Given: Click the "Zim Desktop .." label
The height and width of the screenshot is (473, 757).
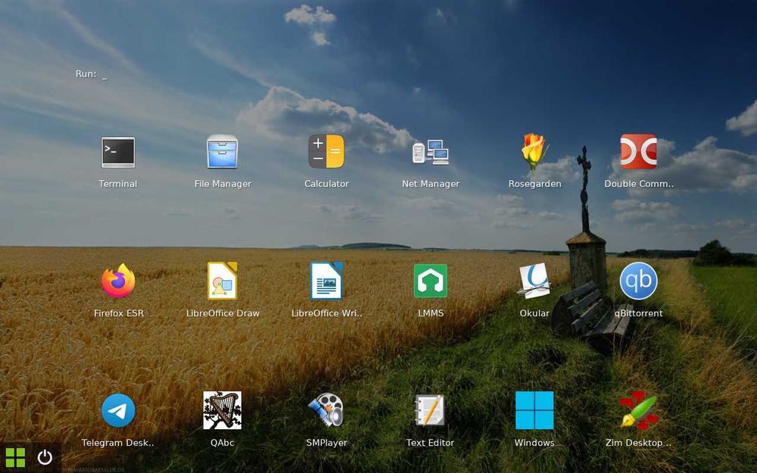Looking at the screenshot, I should pyautogui.click(x=638, y=443).
